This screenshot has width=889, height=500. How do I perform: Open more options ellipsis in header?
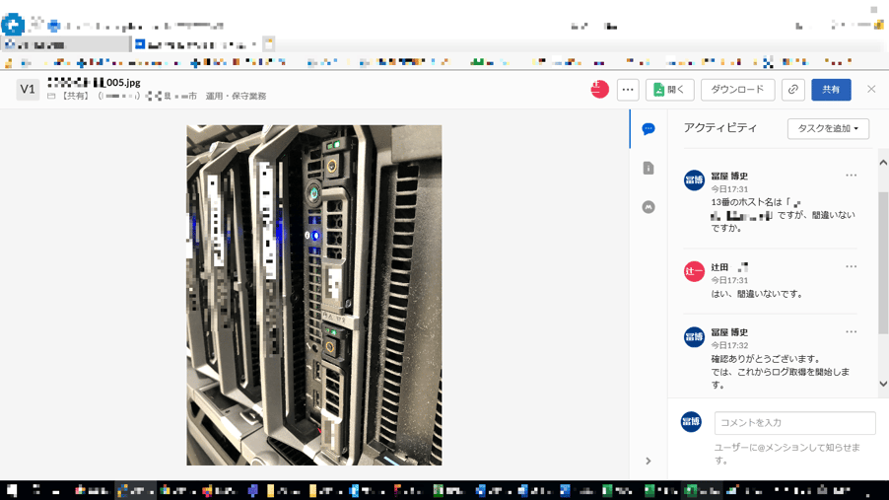click(628, 90)
